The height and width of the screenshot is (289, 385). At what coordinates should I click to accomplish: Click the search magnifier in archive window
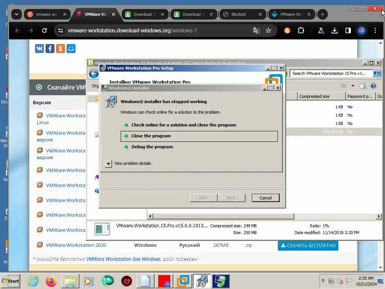tap(377, 73)
